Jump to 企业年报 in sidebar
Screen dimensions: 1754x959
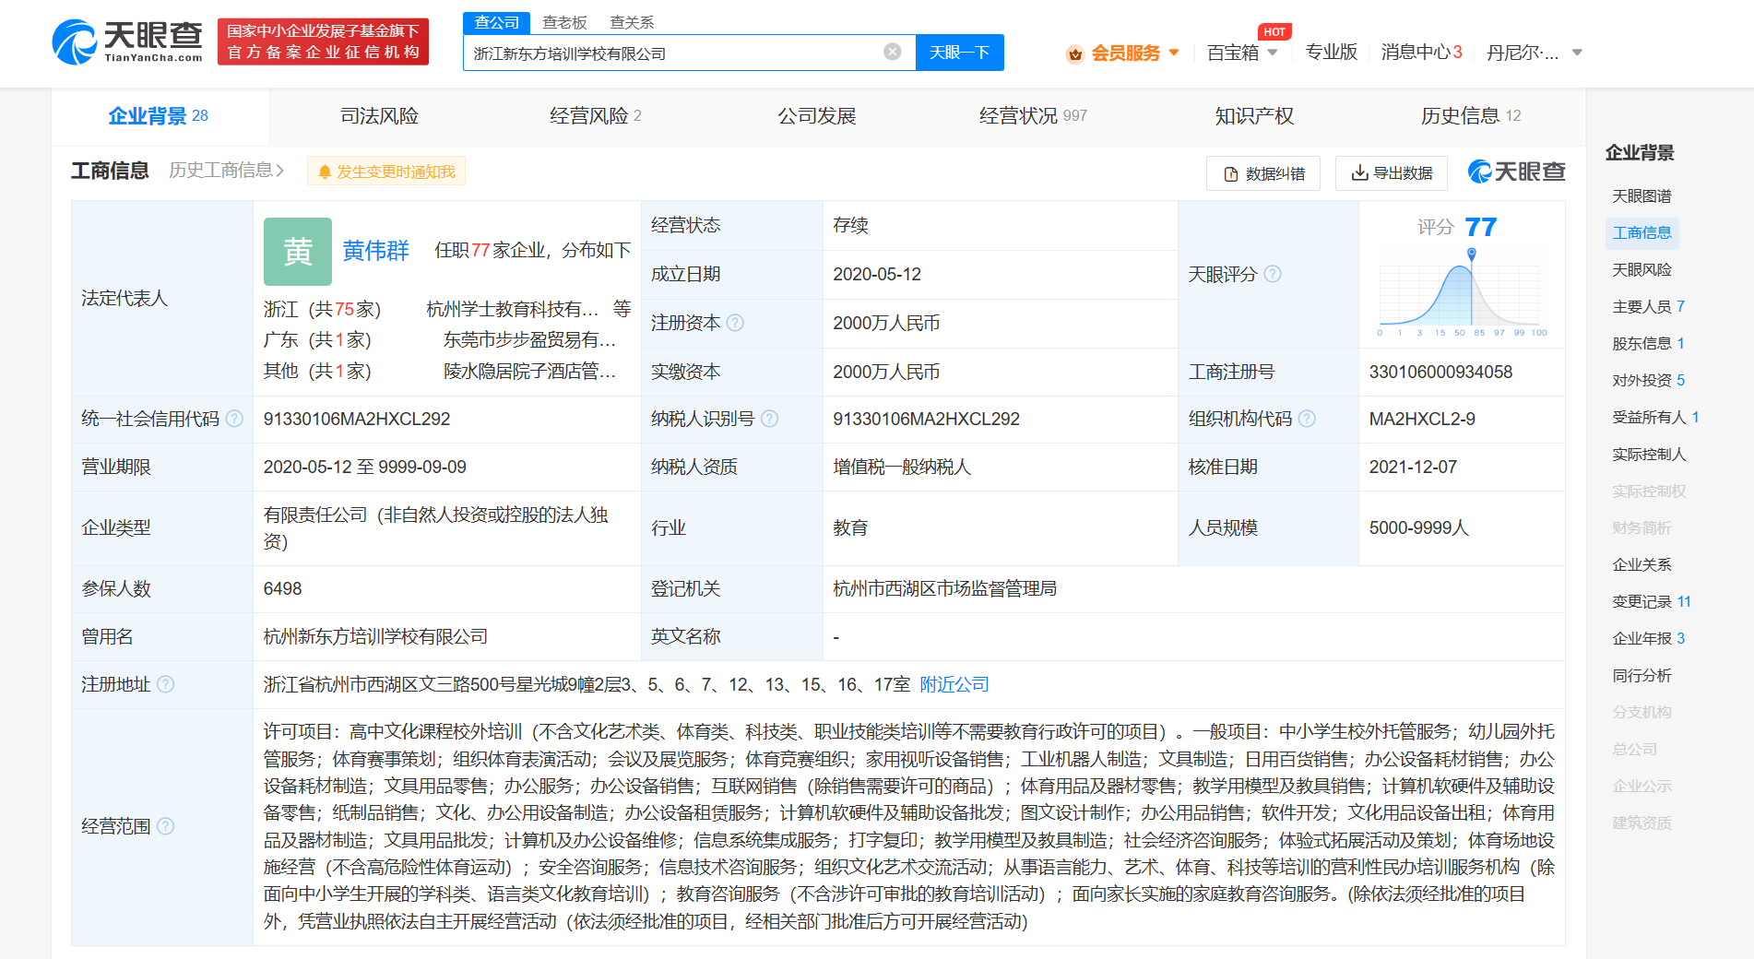(x=1649, y=638)
